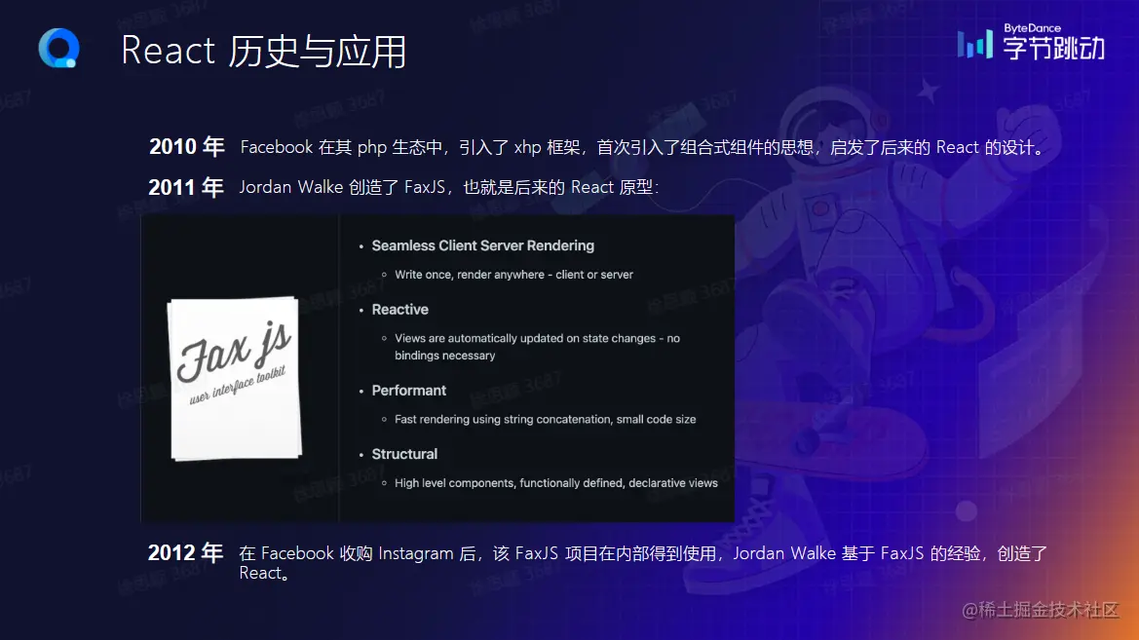Click the 'Seamless Client Server Rendering' heading
This screenshot has width=1139, height=640.
coord(483,245)
